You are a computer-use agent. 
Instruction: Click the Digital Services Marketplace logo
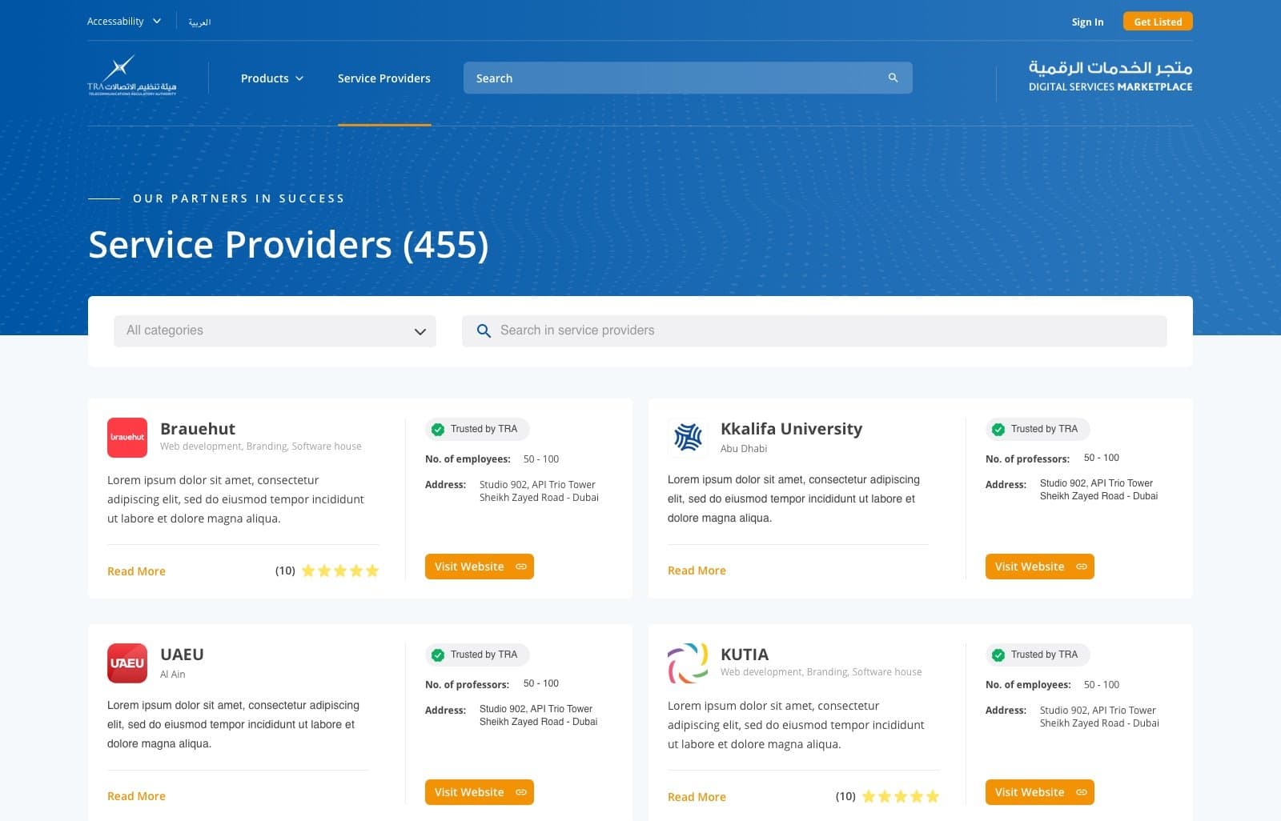[1110, 76]
